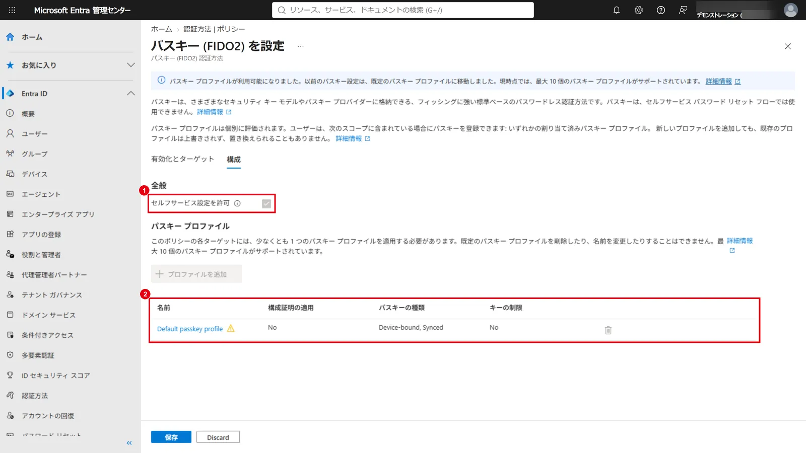Click the Entra ID diamond icon

[10, 94]
